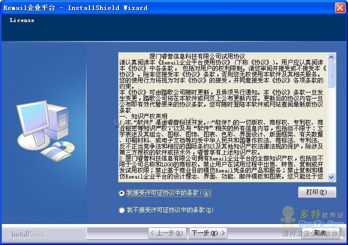348x245 pixels.
Task: Continue with 下一步(N) button
Action: (208, 233)
